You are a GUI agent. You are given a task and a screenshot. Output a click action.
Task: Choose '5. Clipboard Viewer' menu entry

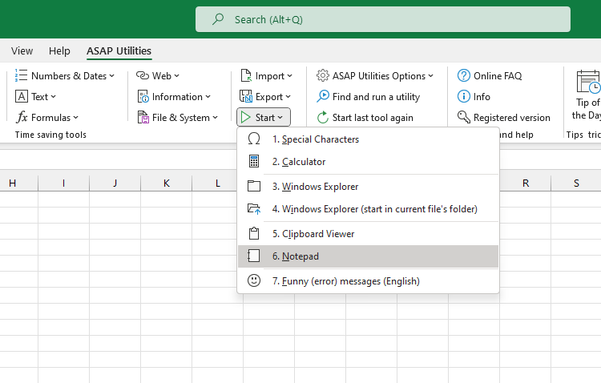368,233
